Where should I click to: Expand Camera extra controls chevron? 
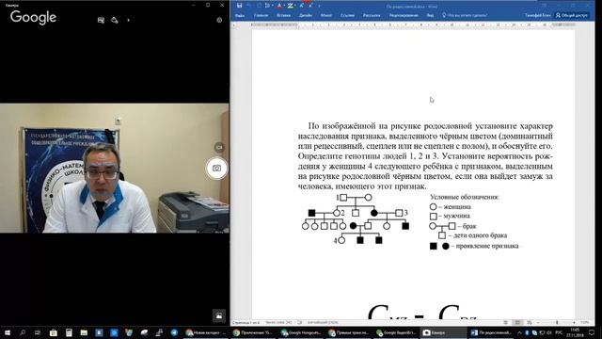(128, 20)
